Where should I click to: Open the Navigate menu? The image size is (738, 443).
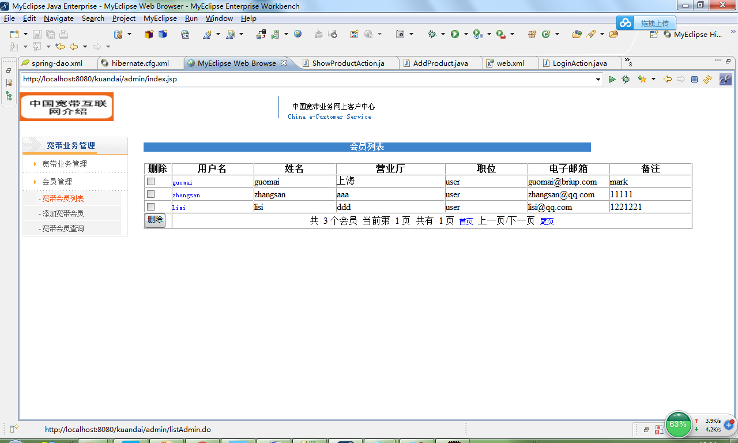pyautogui.click(x=59, y=18)
